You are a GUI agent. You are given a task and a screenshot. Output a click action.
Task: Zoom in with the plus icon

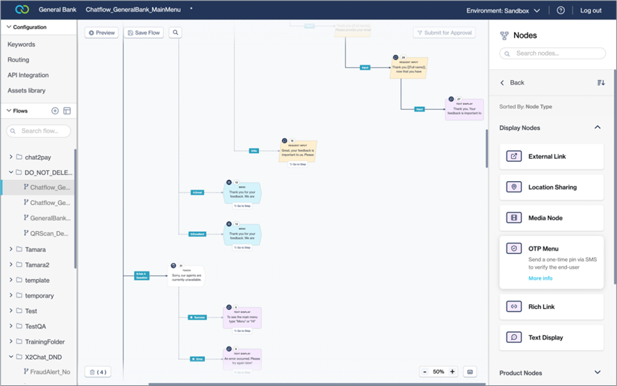(452, 371)
